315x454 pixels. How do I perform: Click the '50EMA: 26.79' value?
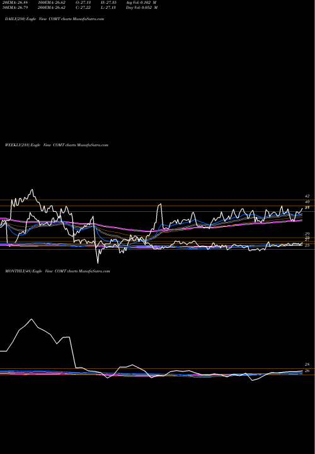[15, 8]
